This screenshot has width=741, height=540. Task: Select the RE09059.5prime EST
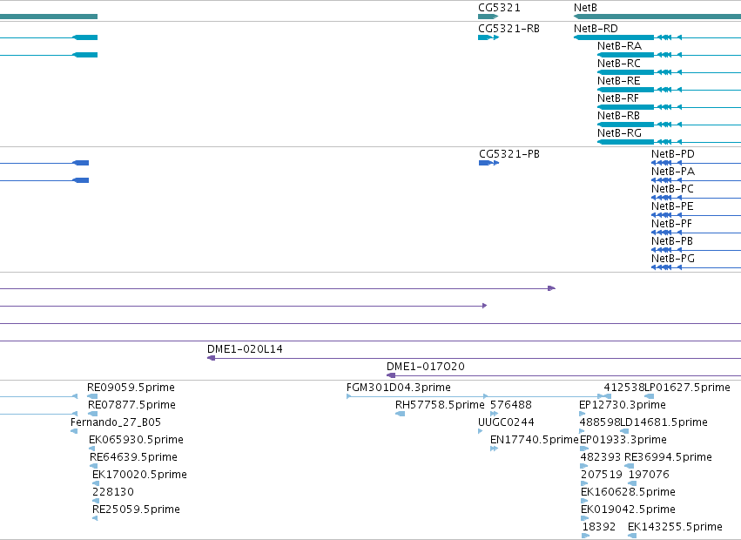[92, 396]
